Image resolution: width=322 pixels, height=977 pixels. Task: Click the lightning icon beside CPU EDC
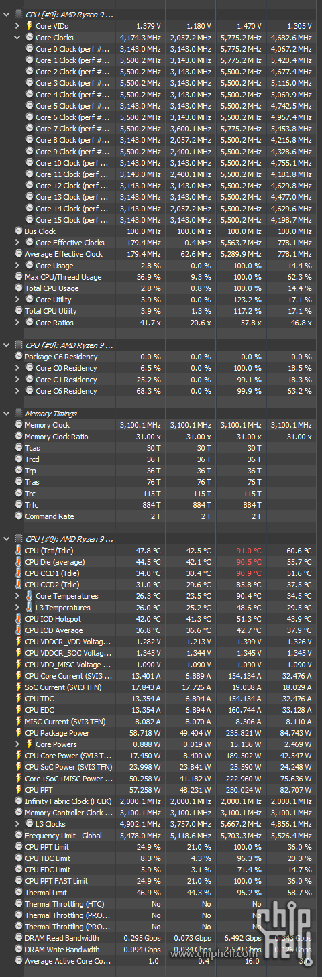click(x=19, y=710)
